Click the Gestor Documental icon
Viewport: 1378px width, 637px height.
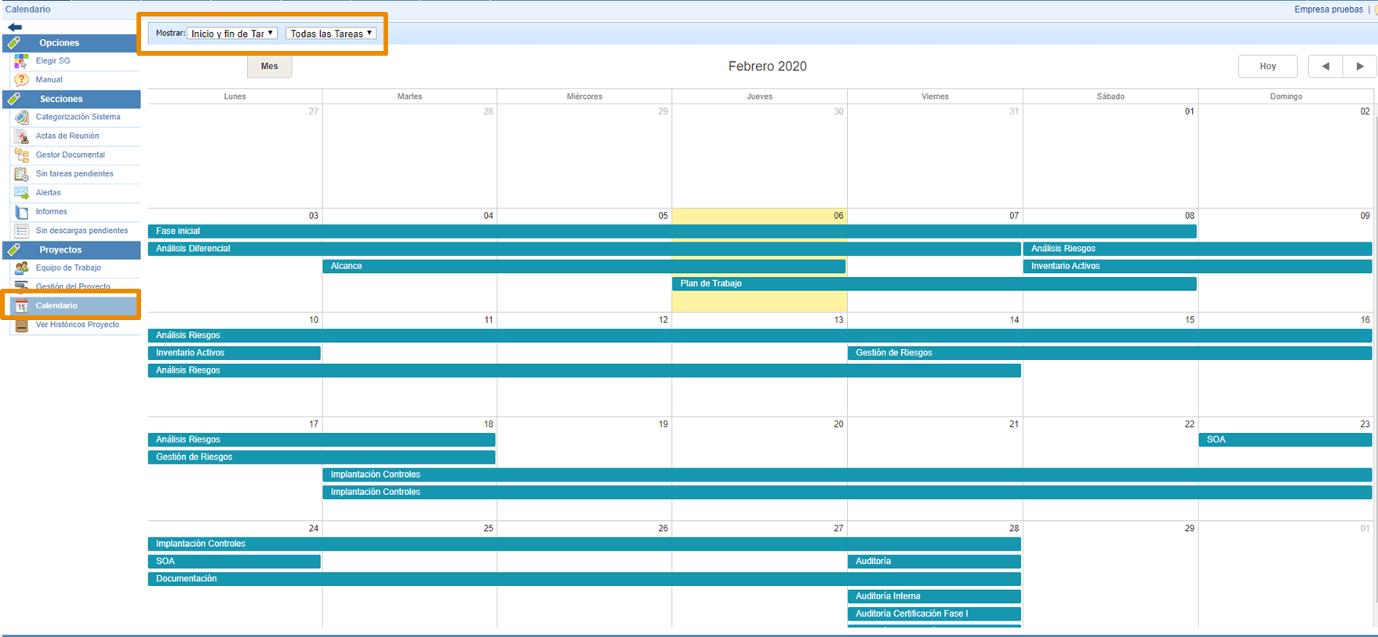22,155
